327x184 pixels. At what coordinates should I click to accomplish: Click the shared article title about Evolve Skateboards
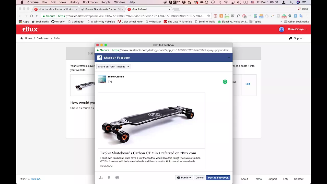(x=148, y=153)
